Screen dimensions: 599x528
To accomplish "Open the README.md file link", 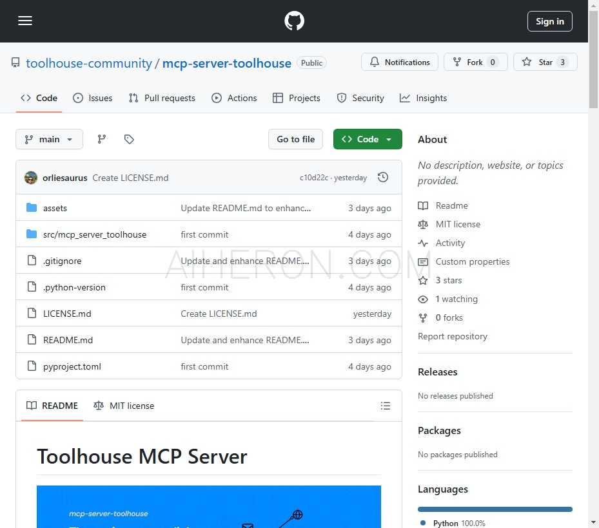I will 68,339.
